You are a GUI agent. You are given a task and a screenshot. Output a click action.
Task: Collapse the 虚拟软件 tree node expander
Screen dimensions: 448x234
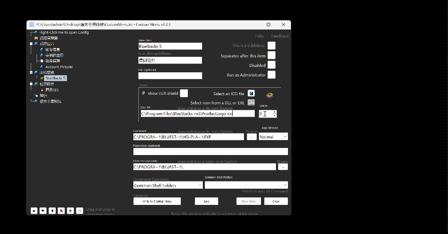[x=31, y=73]
